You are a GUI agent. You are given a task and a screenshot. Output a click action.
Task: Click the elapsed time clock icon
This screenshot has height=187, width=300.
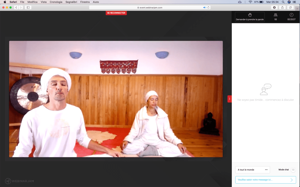[x=291, y=15]
